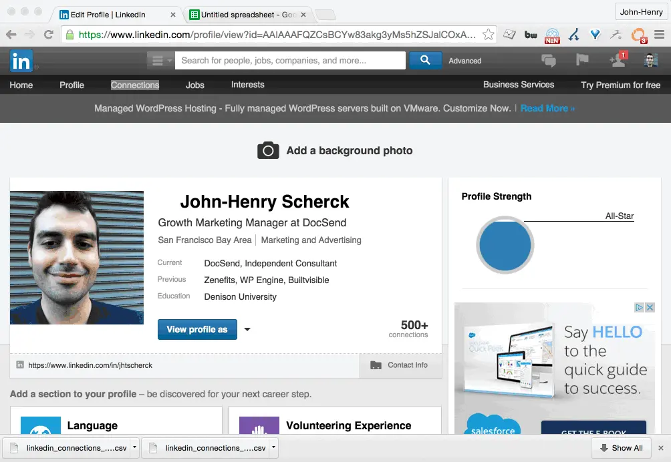Click the LinkedIn logo icon
This screenshot has height=462, width=671.
click(x=21, y=61)
